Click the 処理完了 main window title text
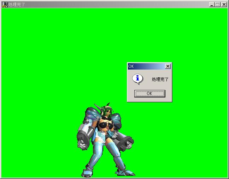229x179 pixels. point(17,5)
